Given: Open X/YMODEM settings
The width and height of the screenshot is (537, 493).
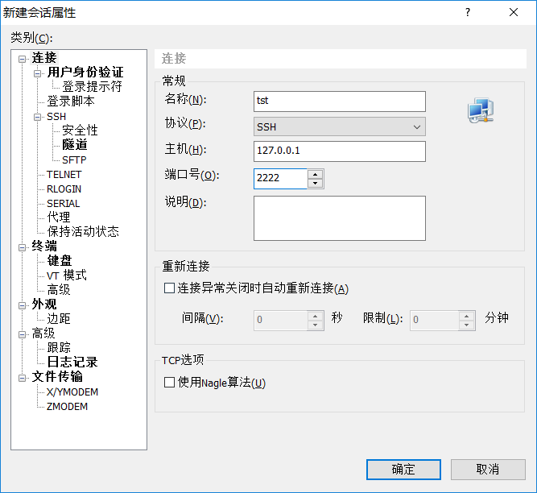Looking at the screenshot, I should (x=72, y=392).
